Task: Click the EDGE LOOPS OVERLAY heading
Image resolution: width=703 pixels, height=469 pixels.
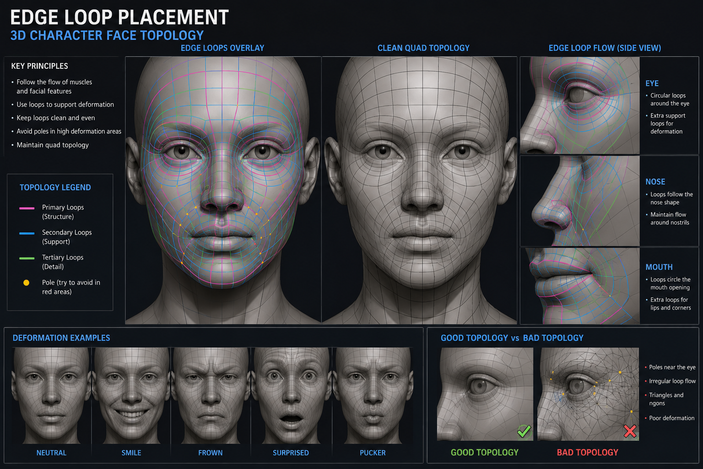Action: [222, 48]
